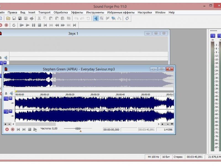Click the lock icon in mp3 window
Screen dimensions: 221x166
[6, 93]
